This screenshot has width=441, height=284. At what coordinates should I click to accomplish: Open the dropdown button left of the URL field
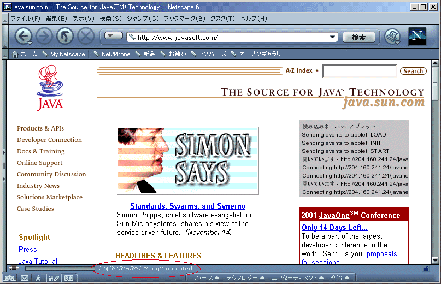113,35
